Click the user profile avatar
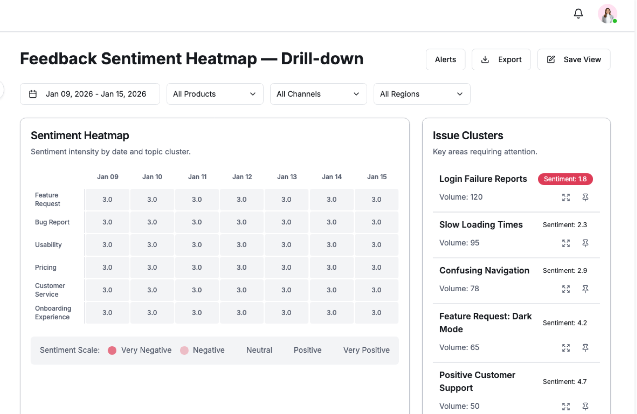Screen dimensions: 637x414 [x=607, y=14]
